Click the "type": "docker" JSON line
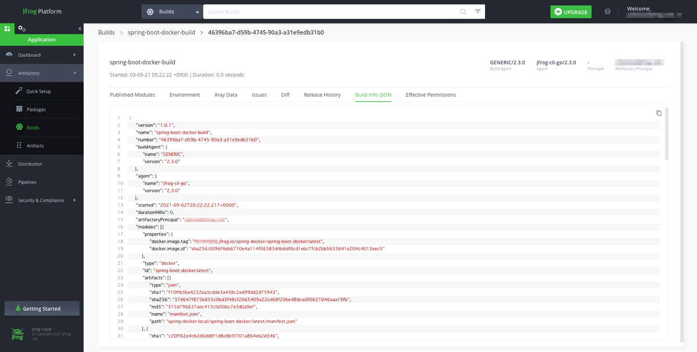 (161, 263)
